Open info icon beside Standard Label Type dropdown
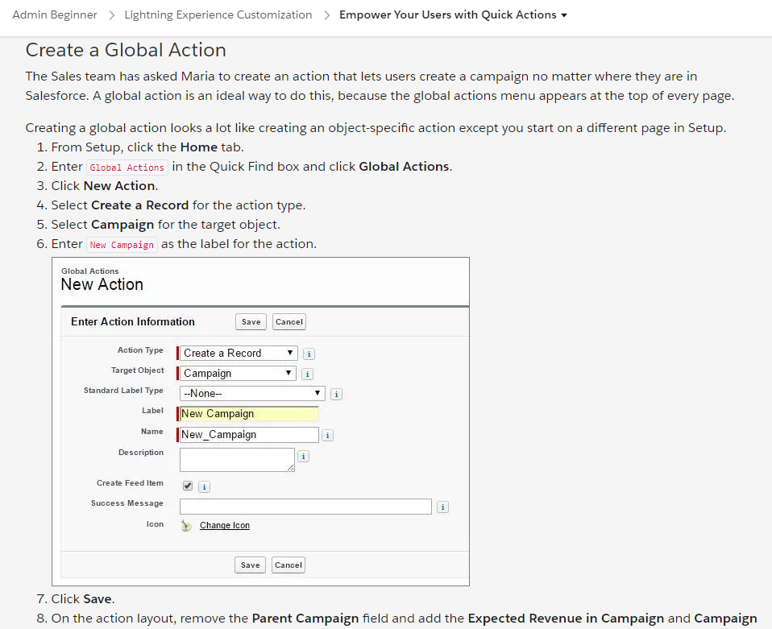This screenshot has width=772, height=629. (336, 395)
